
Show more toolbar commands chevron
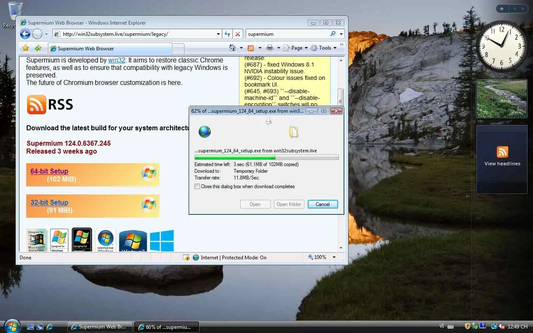pos(342,45)
